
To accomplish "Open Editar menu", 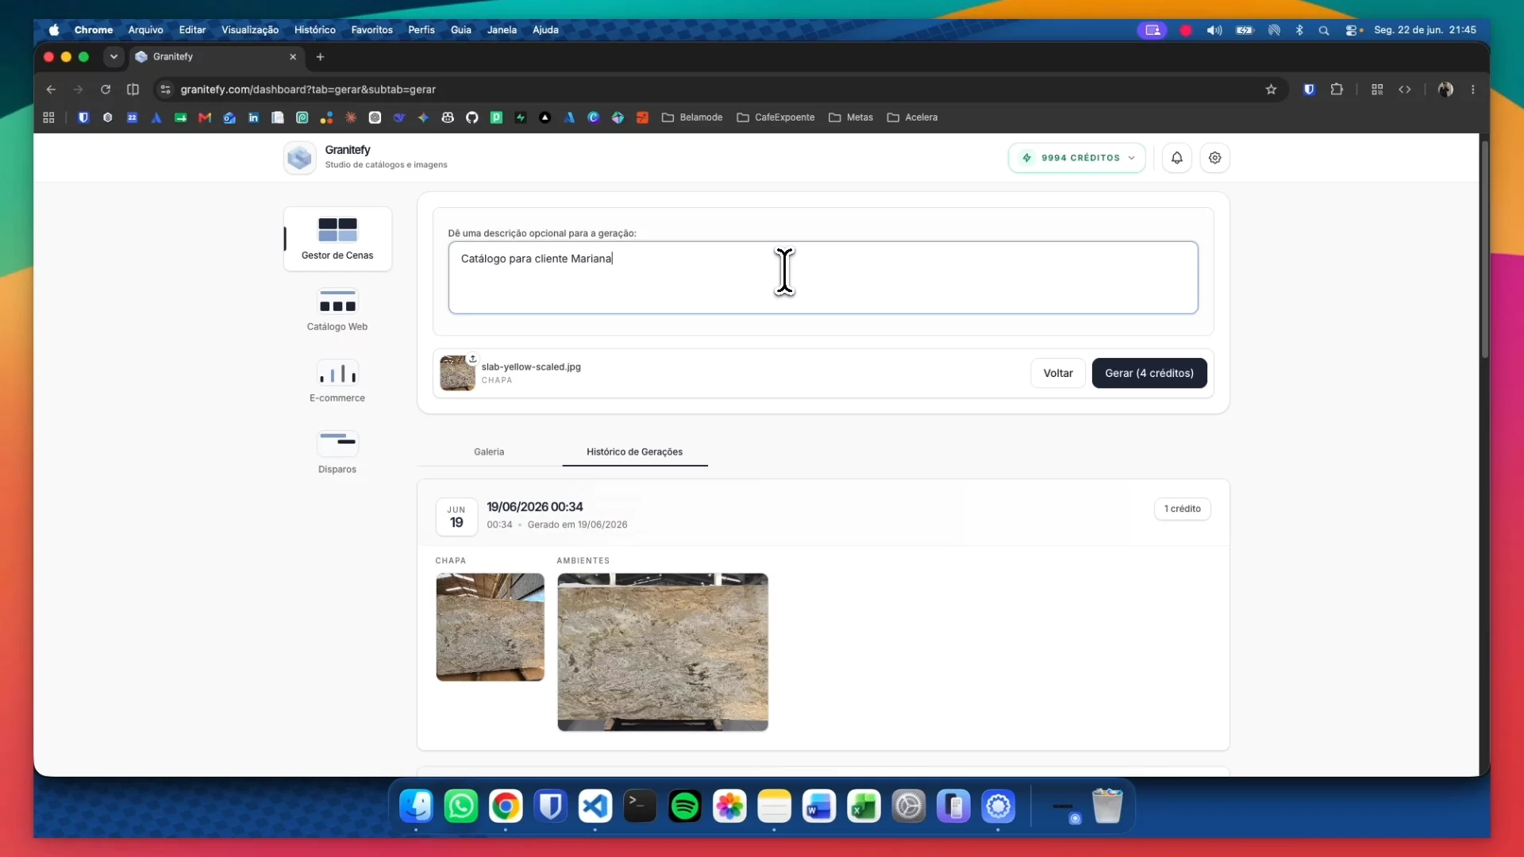I will click(x=192, y=29).
